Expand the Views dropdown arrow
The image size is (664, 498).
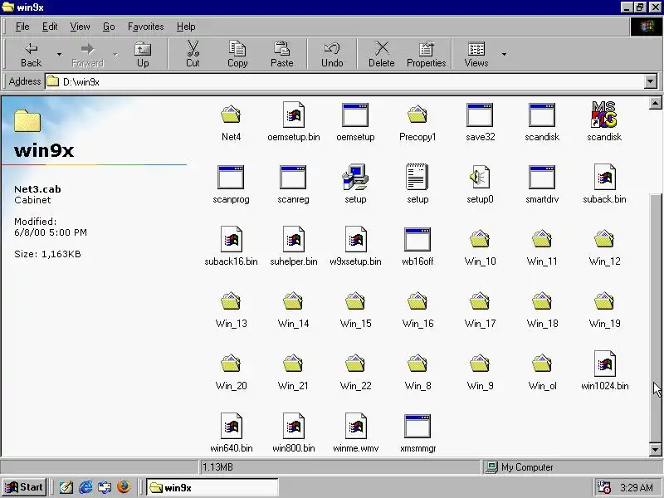point(504,54)
